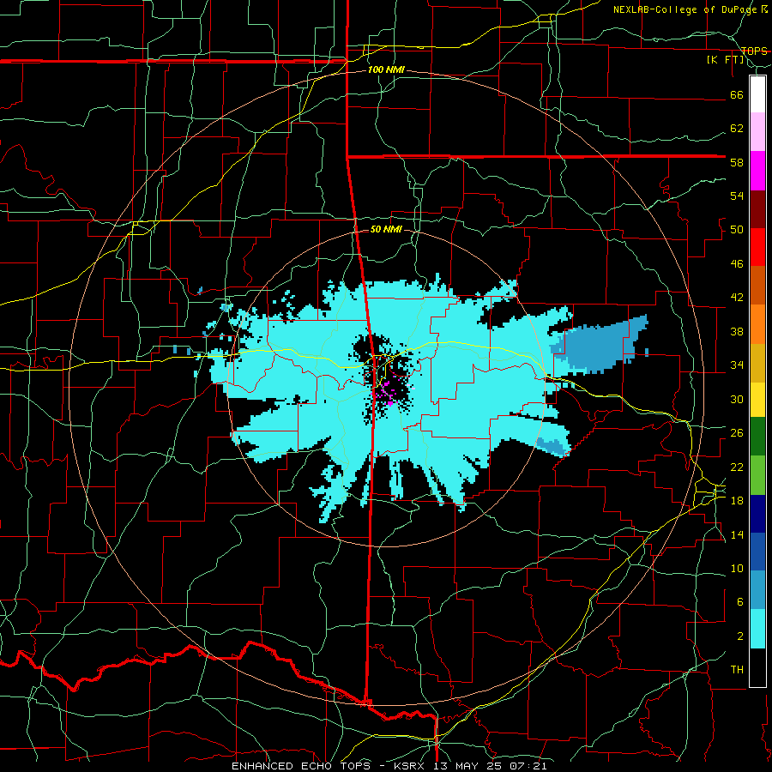The width and height of the screenshot is (772, 772).
Task: Click the 50 NMI range ring label
Action: [386, 229]
